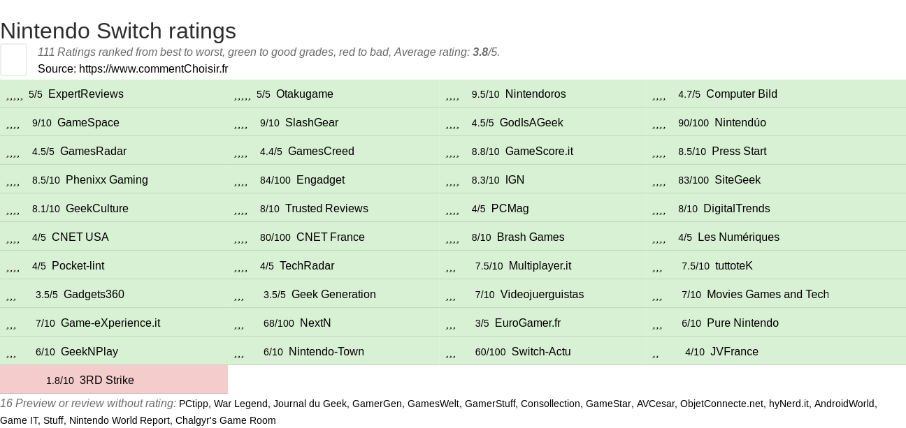Screen dimensions: 906x428
Task: Click the stars next to JVFrance
Action: (655, 353)
